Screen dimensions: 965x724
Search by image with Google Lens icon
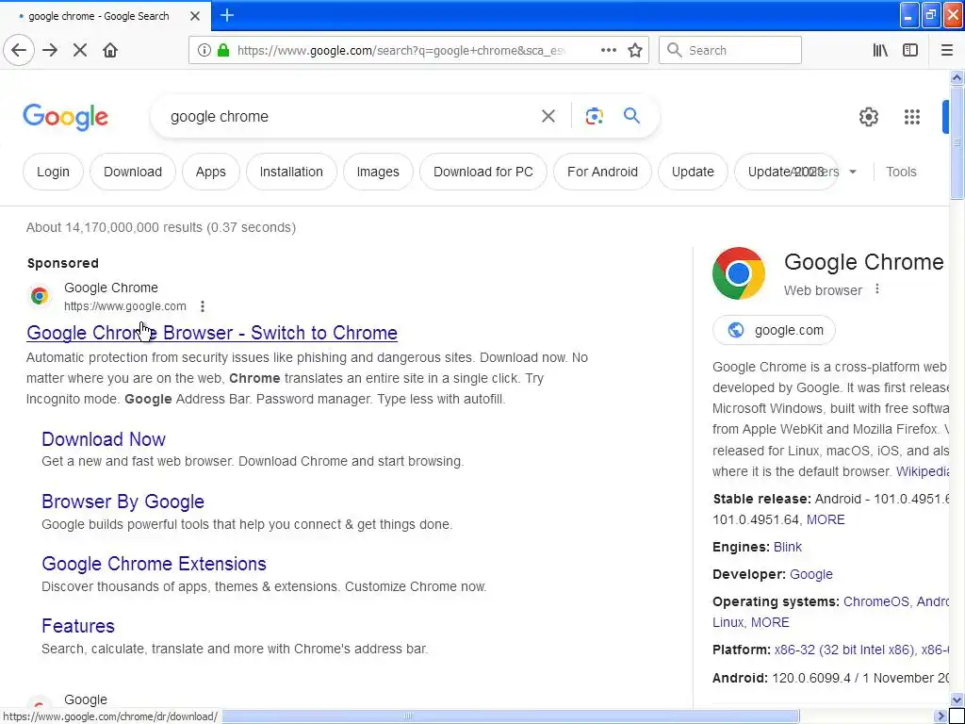(x=594, y=116)
